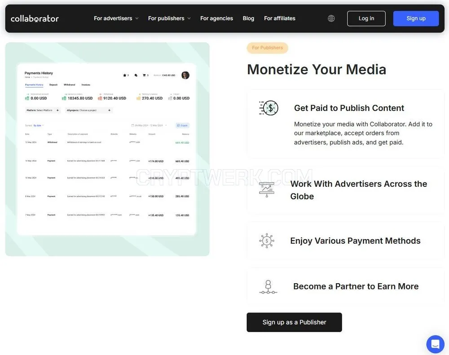Click the chat bubbles icon in dashboard header
The image size is (449, 355).
tap(136, 75)
